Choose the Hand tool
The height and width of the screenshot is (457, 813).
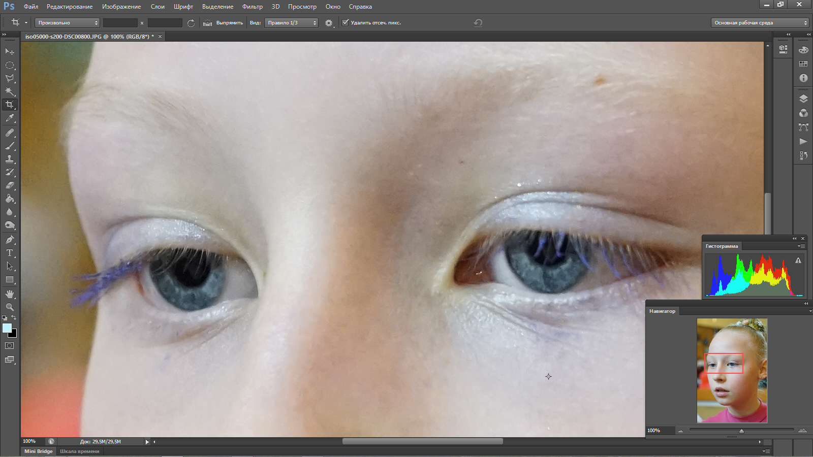click(10, 294)
